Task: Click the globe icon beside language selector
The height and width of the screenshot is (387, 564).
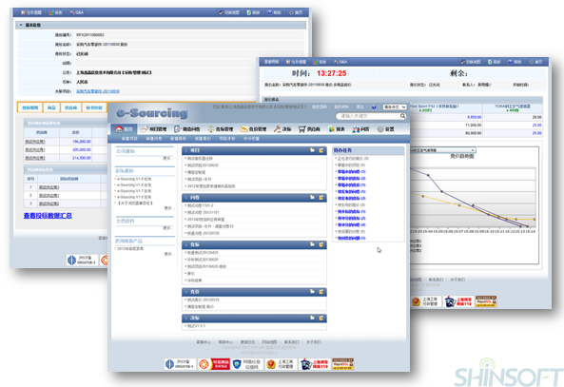Action: [x=374, y=107]
